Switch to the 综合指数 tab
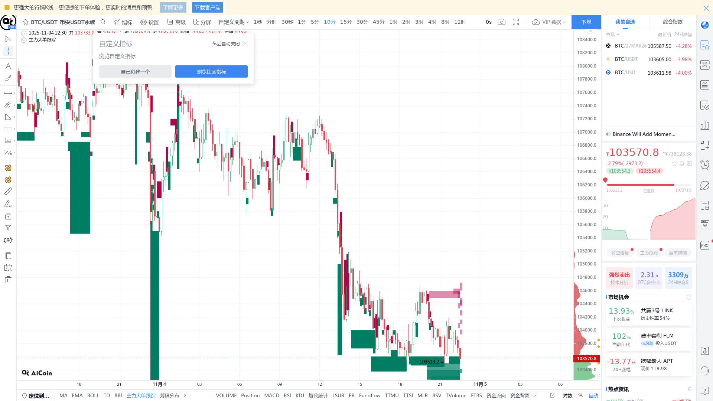 [673, 22]
